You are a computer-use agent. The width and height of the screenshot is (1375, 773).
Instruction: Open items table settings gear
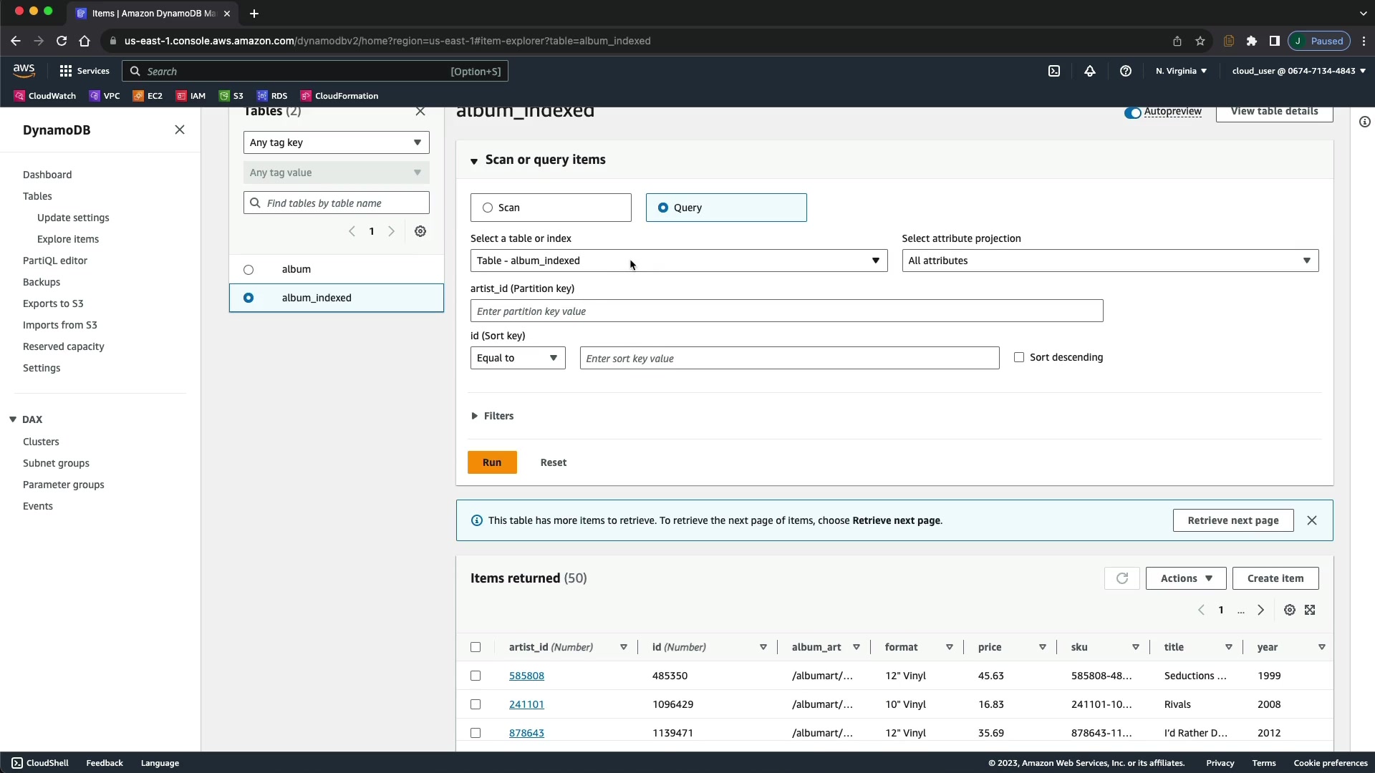coord(1289,610)
